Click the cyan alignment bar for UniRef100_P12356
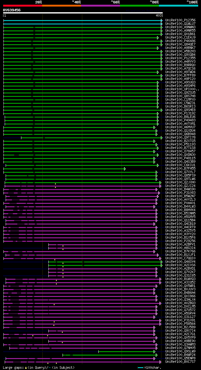This screenshot has width=201, height=370. pos(82,20)
